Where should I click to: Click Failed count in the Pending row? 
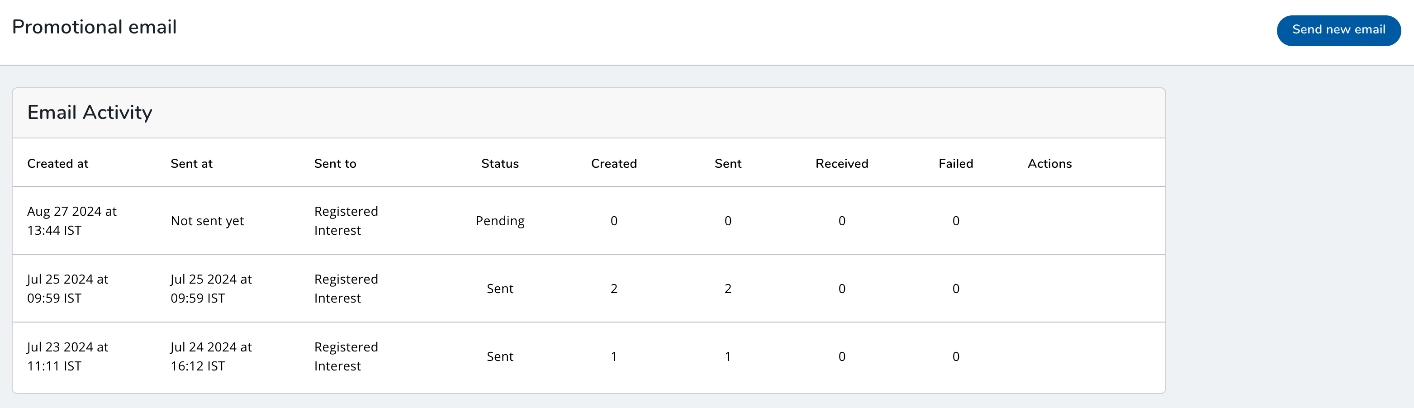tap(956, 221)
